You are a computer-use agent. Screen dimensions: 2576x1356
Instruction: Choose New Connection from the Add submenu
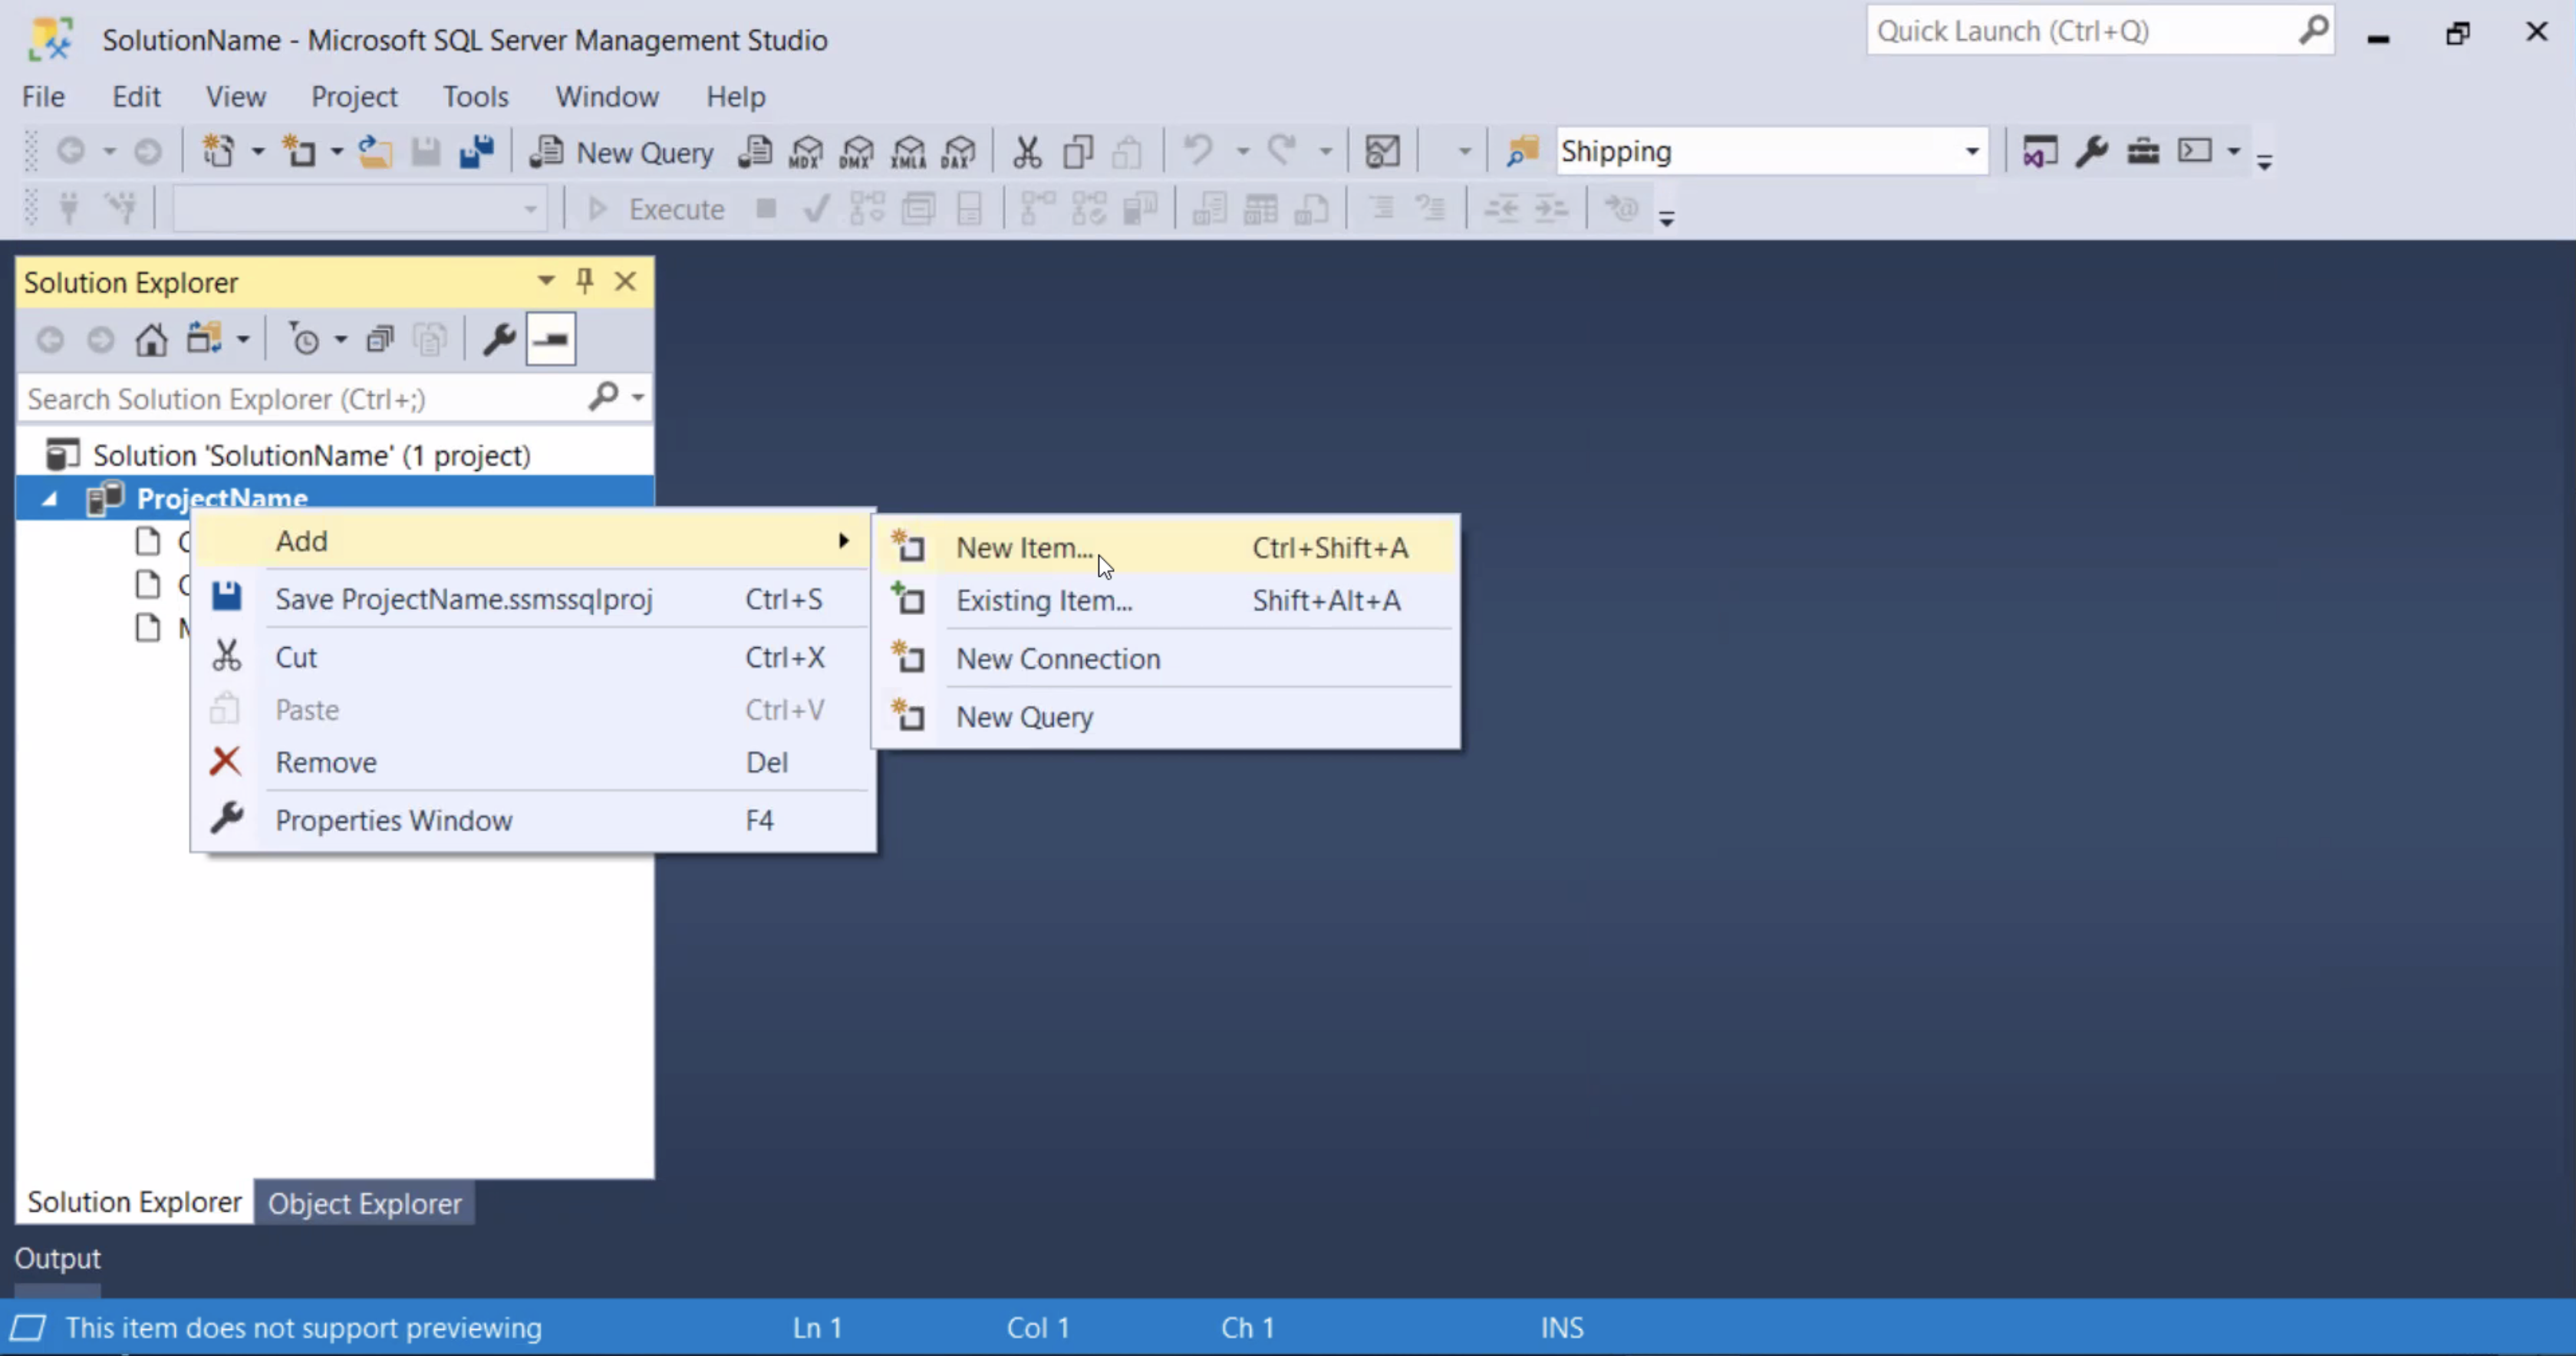[1166, 658]
